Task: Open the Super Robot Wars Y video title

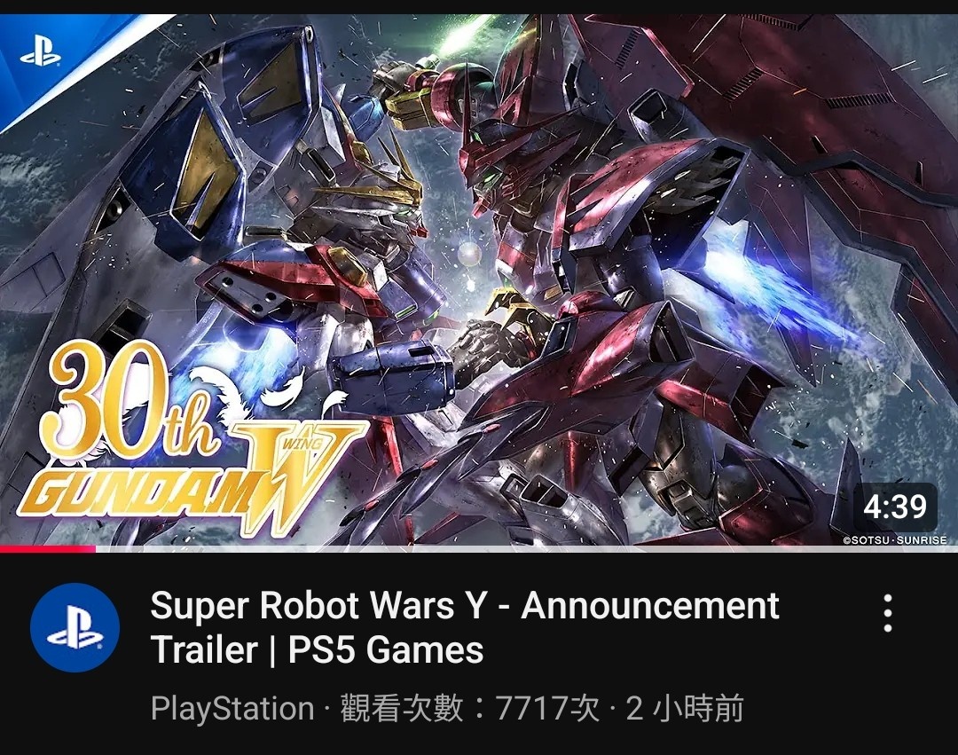Action: tap(464, 626)
